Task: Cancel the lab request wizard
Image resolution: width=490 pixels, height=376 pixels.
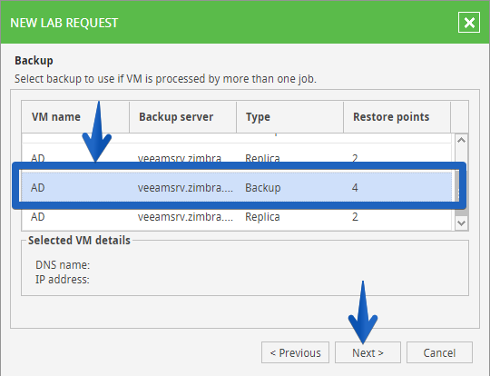Action: coord(439,352)
